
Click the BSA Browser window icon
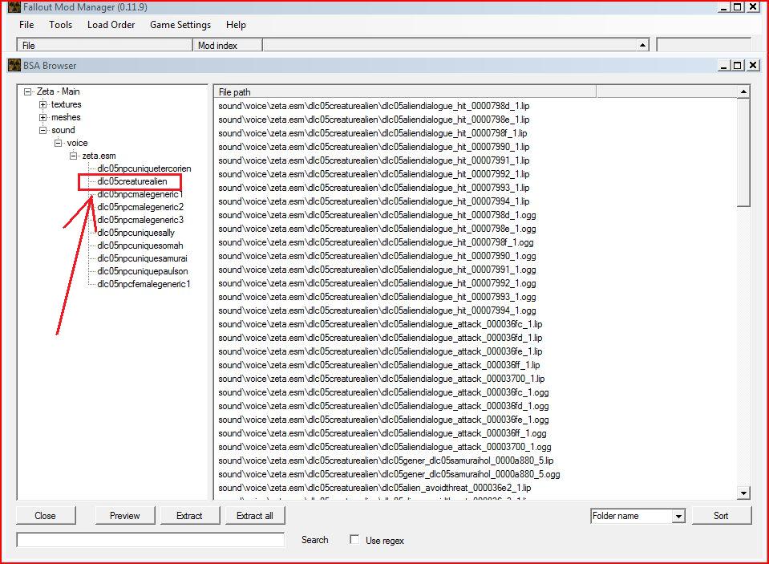coord(14,65)
